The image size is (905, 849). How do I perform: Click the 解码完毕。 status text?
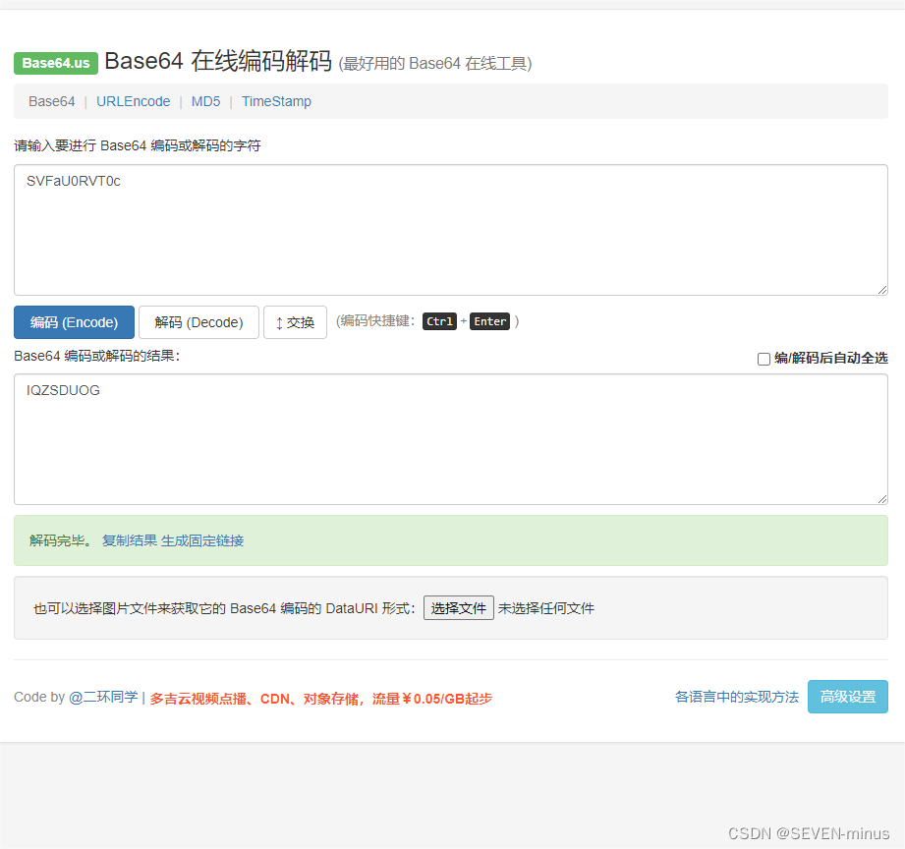[x=61, y=540]
